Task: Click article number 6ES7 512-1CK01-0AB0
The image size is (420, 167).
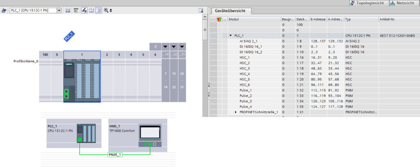Action: point(397,36)
